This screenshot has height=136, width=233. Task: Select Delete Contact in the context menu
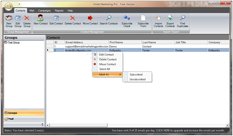108,59
